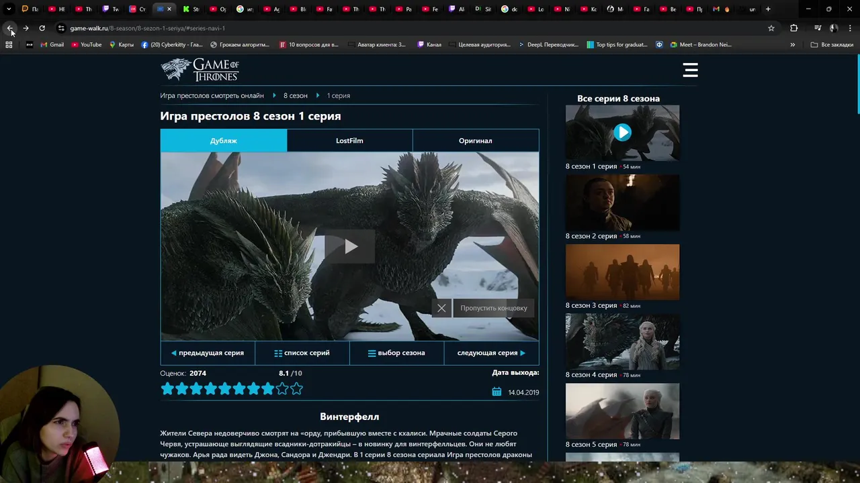Bookmark this page with the star icon
Image resolution: width=860 pixels, height=483 pixels.
point(771,28)
